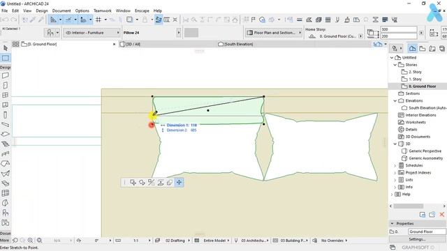Open Pillow 24 object settings arrow
Screen dimensions: 447x251
(179, 33)
